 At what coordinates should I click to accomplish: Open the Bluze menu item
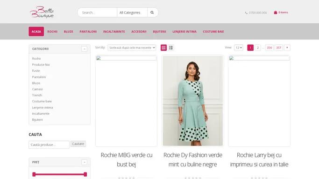[68, 31]
